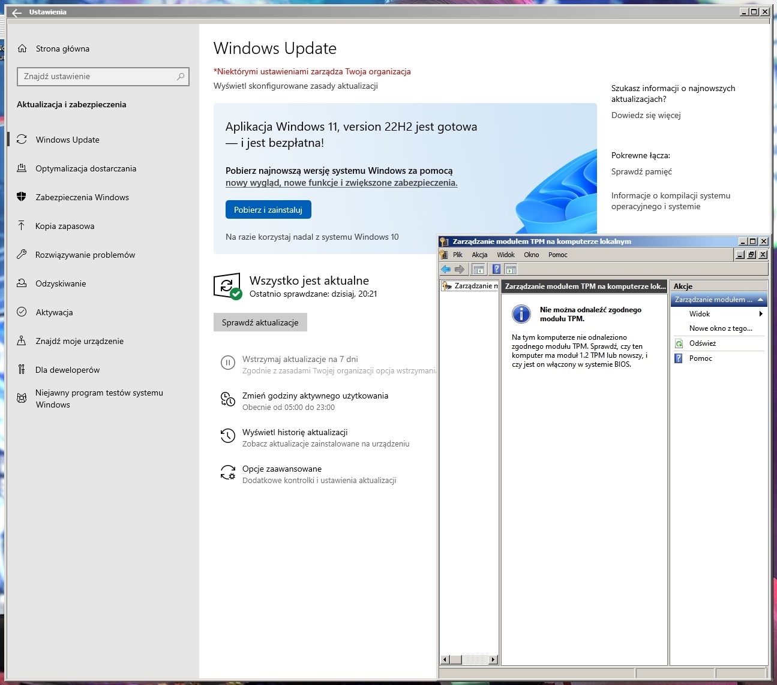Click search magnifier in Znajdź ustawienie box
The image size is (777, 685).
point(180,77)
